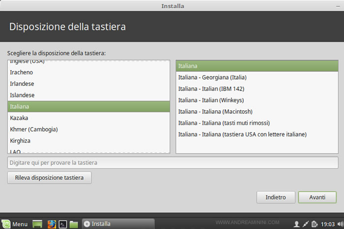Image resolution: width=344 pixels, height=229 pixels.
Task: Click the keyboard test input field
Action: pyautogui.click(x=172, y=163)
